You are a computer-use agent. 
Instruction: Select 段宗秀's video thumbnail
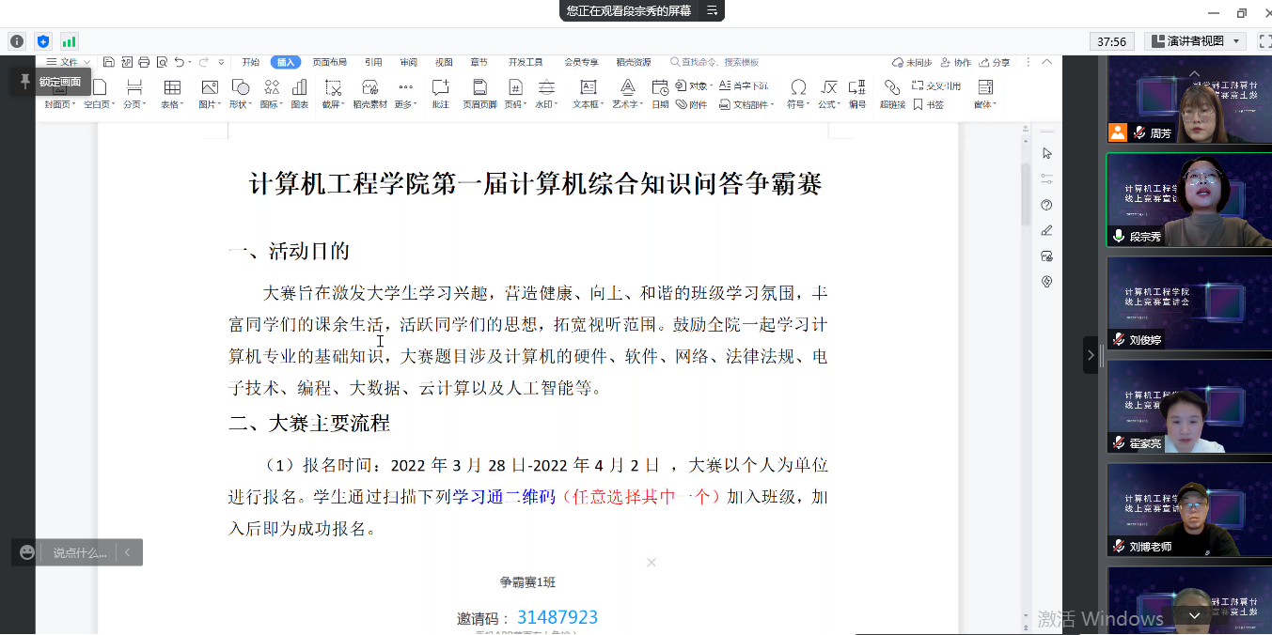click(x=1188, y=200)
